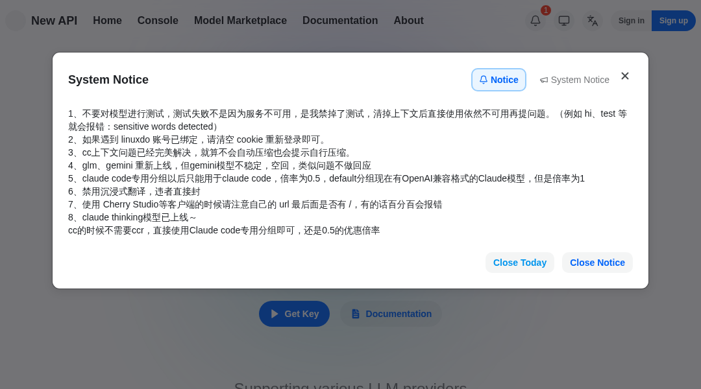Select Model Marketplace in the navigation

tap(240, 21)
